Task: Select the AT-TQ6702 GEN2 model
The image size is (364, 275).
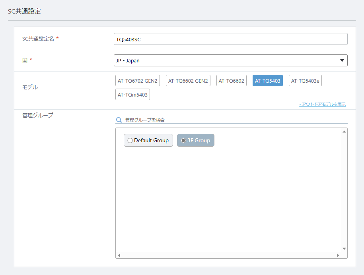Action: 137,81
